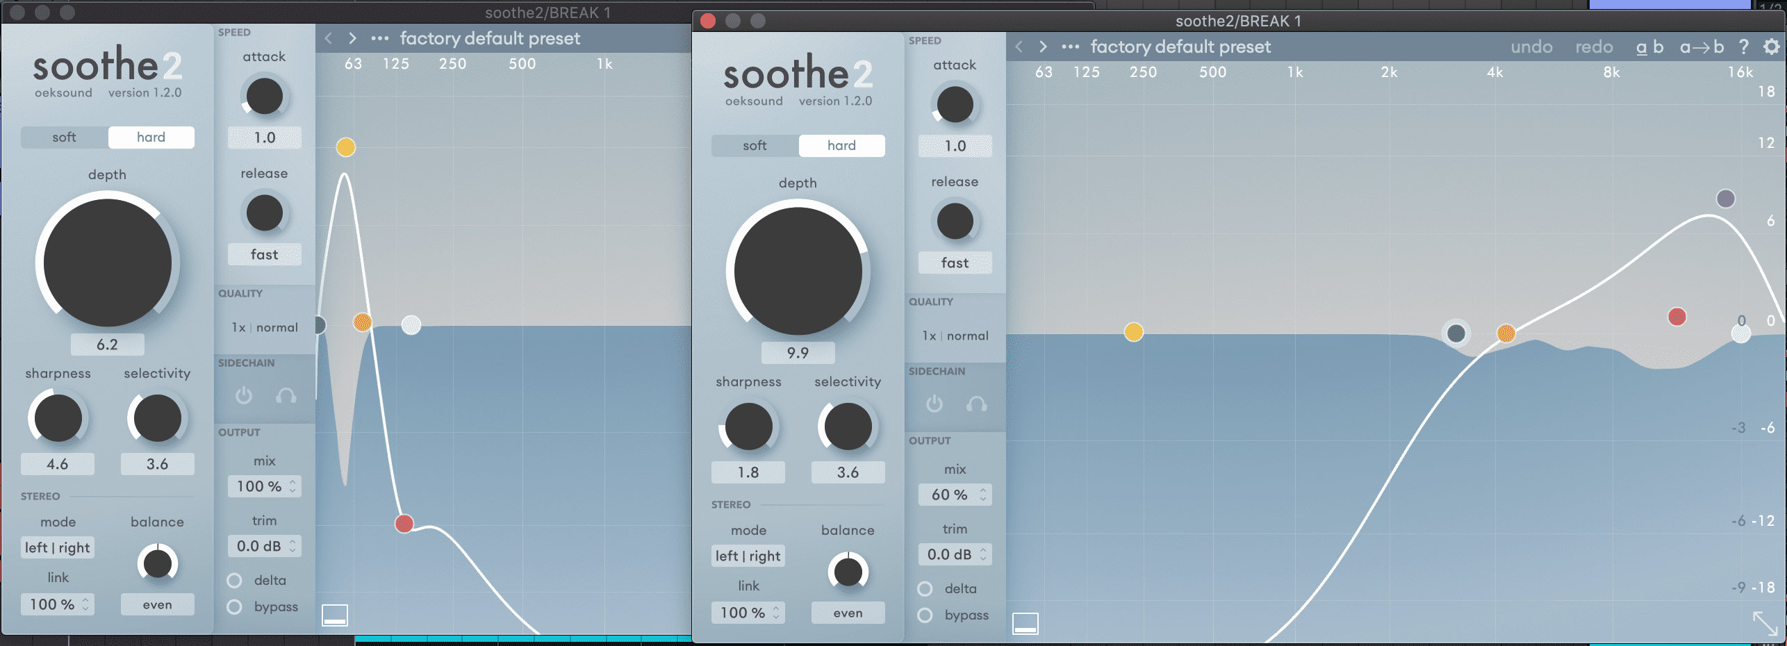Select purple-gray band node in right window graph
This screenshot has height=646, width=1787.
(x=1726, y=199)
